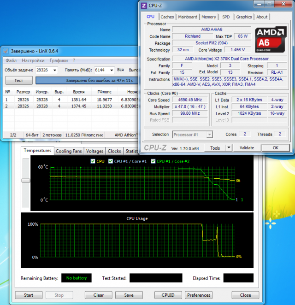Click the ГФлопс column header in LinX
295x305 pixels.
[105, 92]
